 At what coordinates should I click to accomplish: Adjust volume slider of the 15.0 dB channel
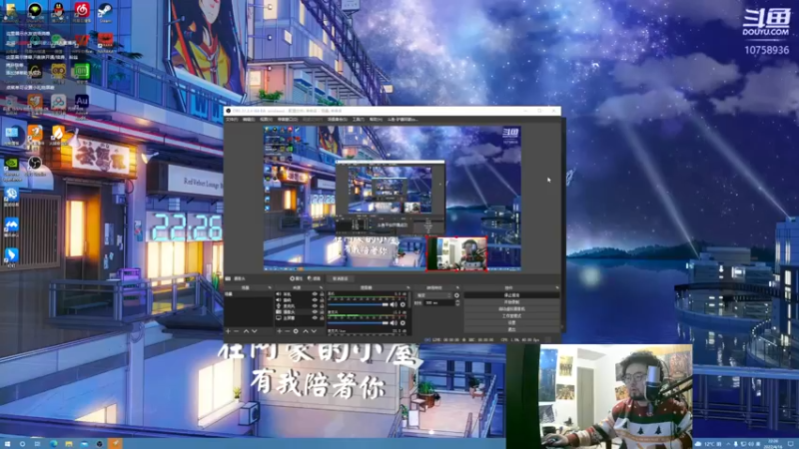359,322
